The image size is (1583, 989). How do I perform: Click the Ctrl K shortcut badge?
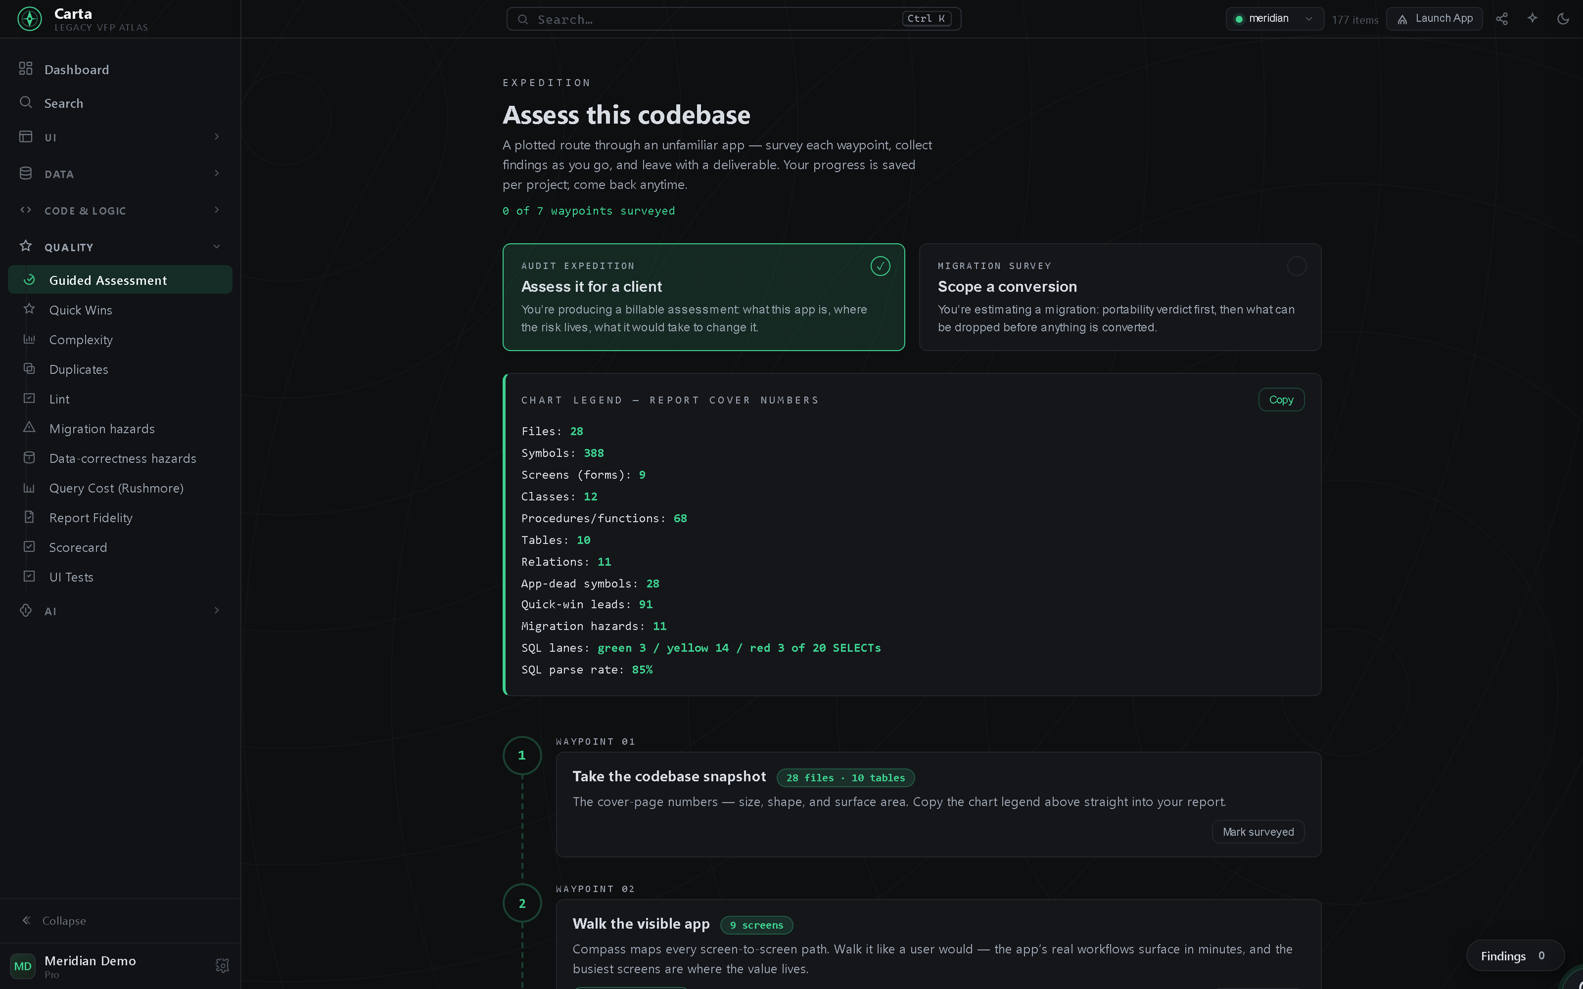[926, 18]
